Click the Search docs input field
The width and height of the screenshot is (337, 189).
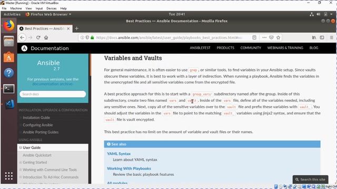(53, 94)
